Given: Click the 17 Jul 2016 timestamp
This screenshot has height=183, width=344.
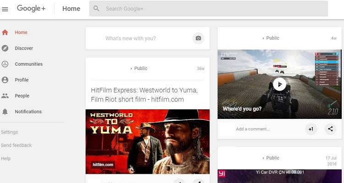Looking at the screenshot, I should coord(331,161).
